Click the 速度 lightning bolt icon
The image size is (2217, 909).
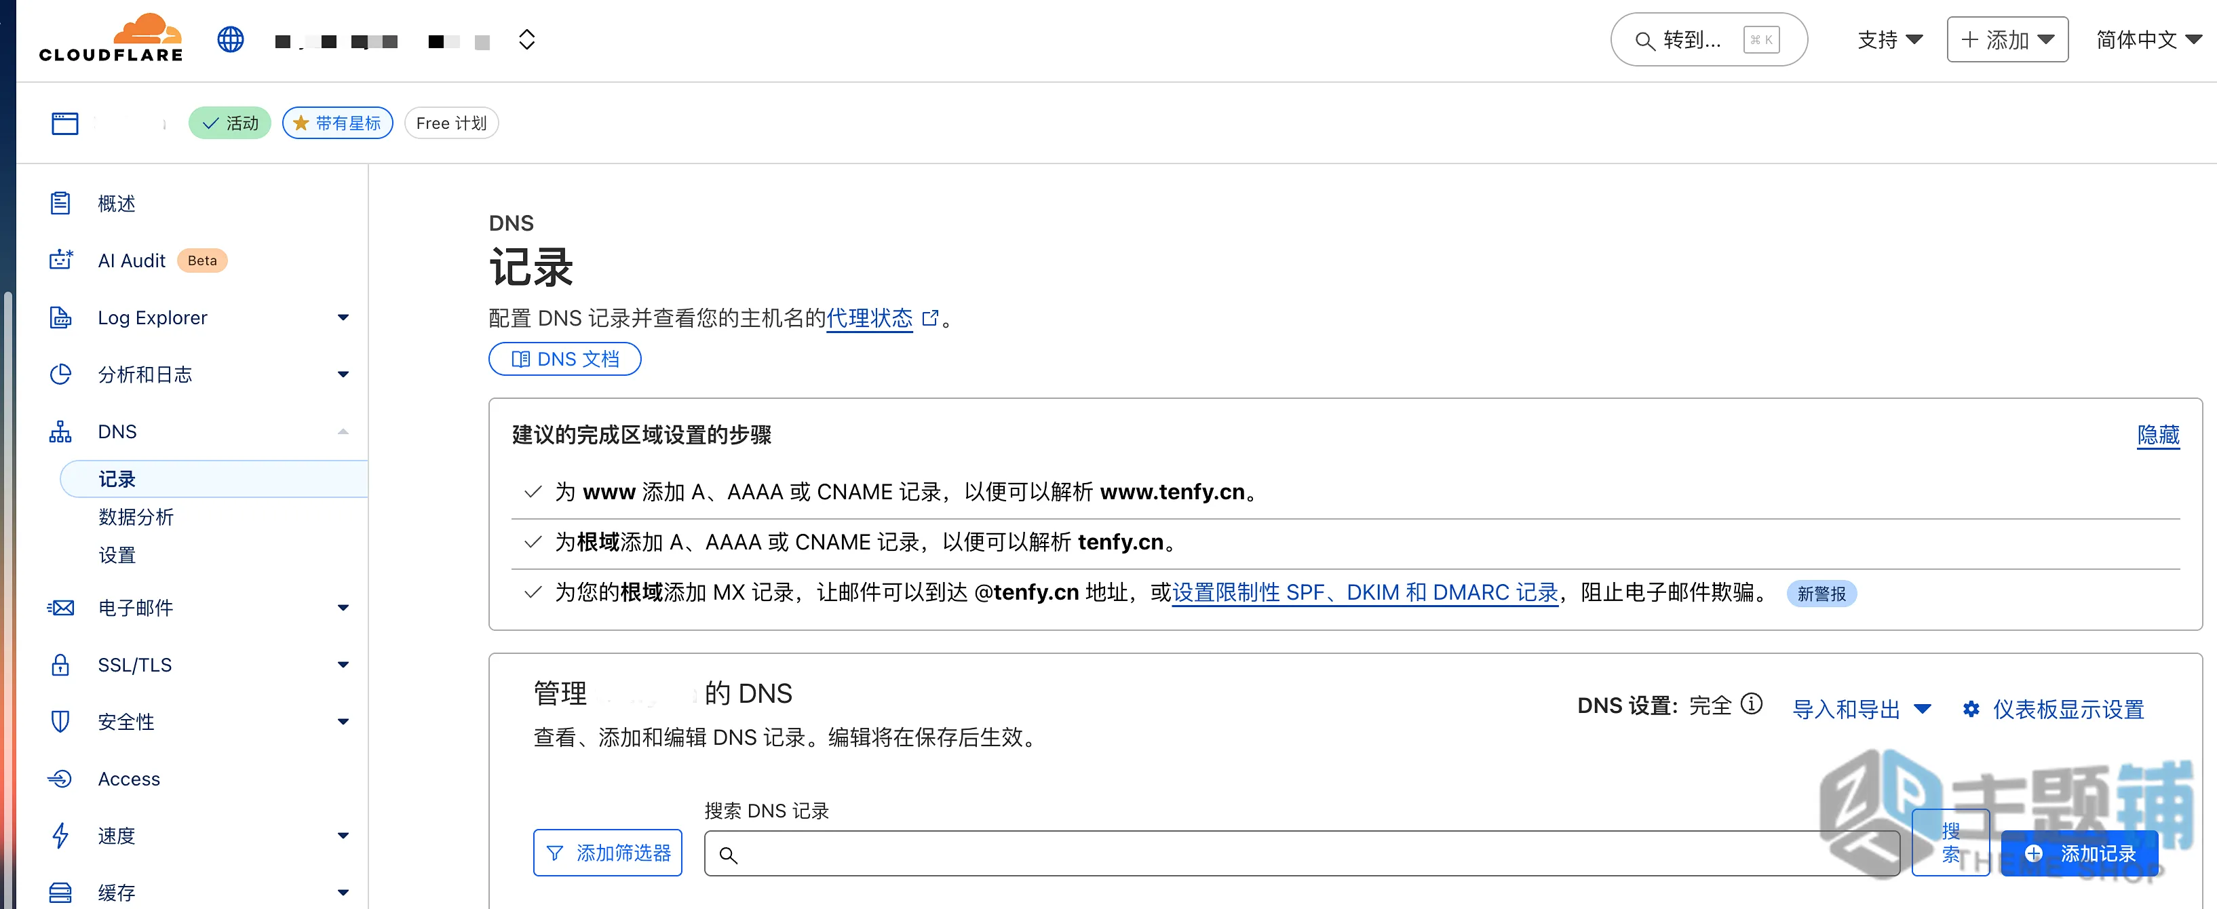point(60,835)
